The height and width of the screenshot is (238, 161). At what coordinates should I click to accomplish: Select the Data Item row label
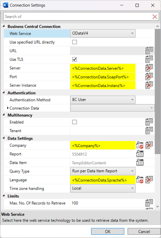pos(18,163)
